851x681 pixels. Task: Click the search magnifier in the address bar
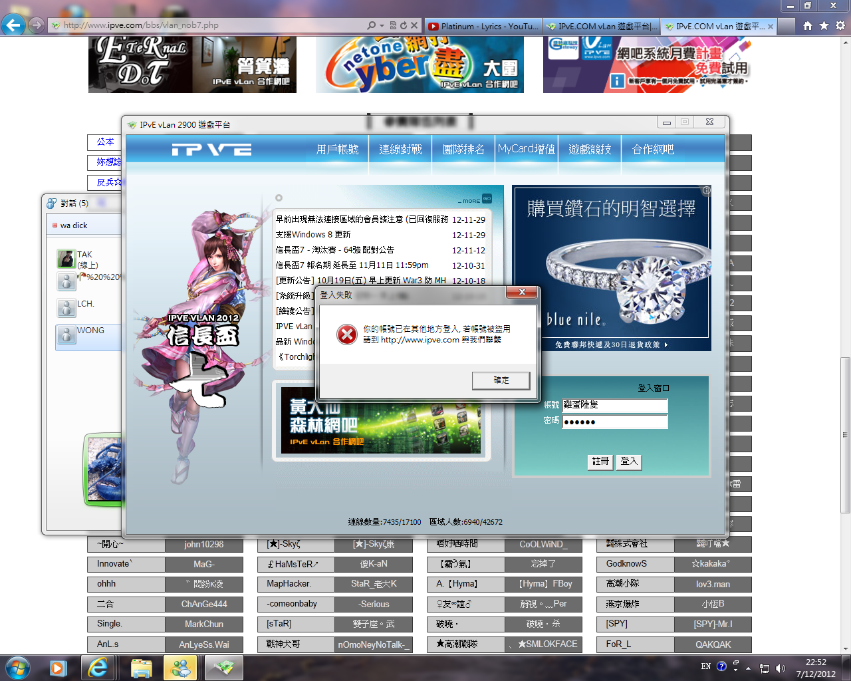(372, 25)
